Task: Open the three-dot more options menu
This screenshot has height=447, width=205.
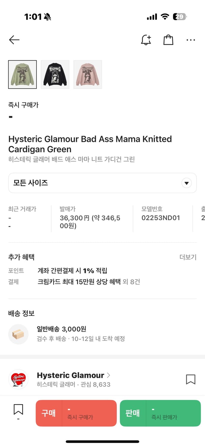Action: coord(190,40)
